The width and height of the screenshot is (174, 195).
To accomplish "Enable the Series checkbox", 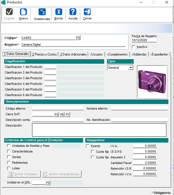I will click(x=9, y=157).
